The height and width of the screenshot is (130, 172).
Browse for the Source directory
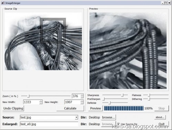coord(108,117)
